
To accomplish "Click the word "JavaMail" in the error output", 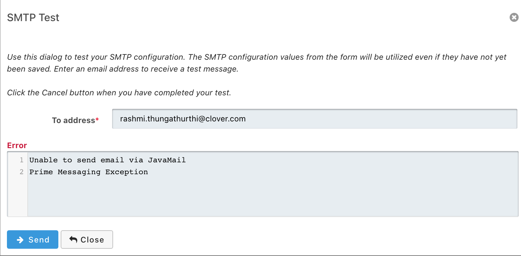I will click(167, 160).
